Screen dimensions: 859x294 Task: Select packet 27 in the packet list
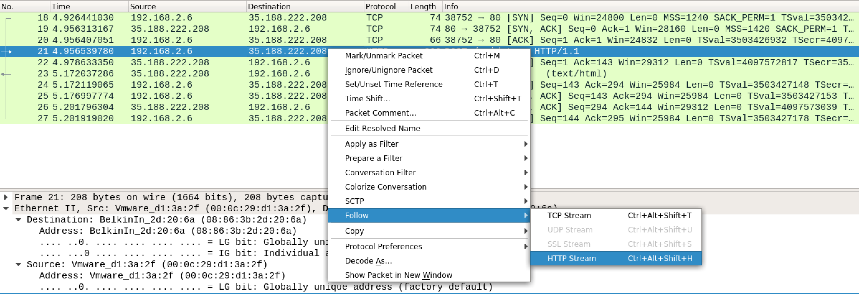coord(167,118)
